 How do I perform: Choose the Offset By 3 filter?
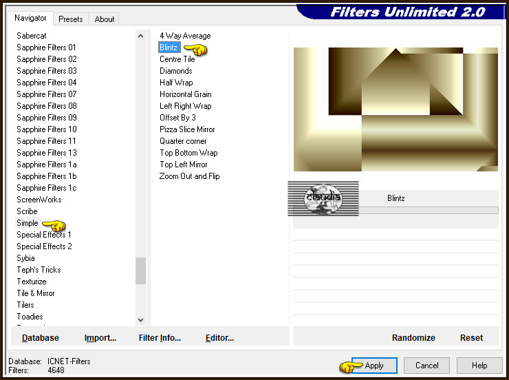[x=177, y=118]
